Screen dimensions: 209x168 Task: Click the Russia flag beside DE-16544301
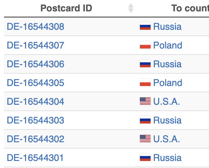[145, 158]
